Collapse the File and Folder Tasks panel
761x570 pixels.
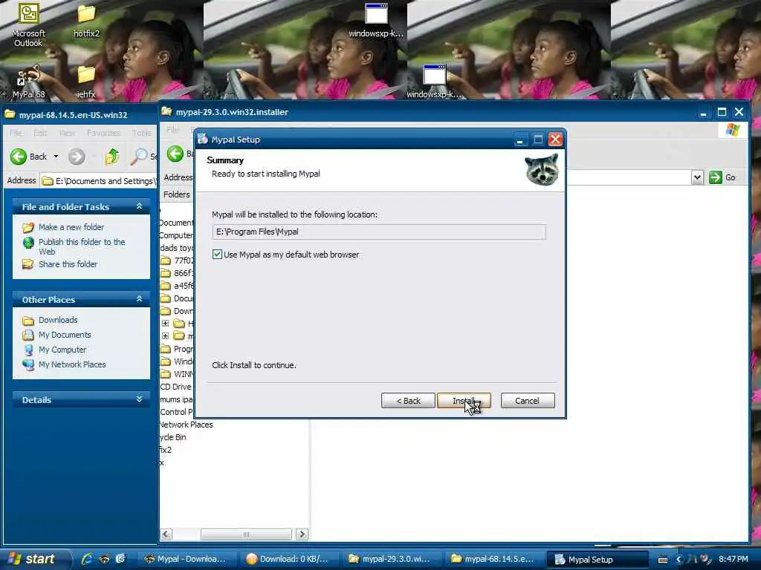click(139, 206)
